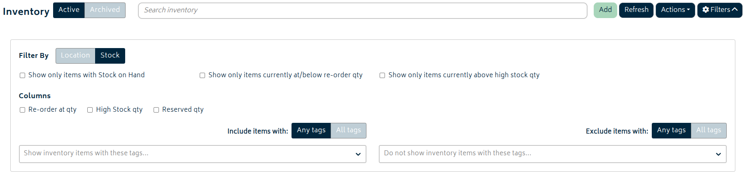
Task: Expand the include tags dropdown chevron
Action: (358, 154)
